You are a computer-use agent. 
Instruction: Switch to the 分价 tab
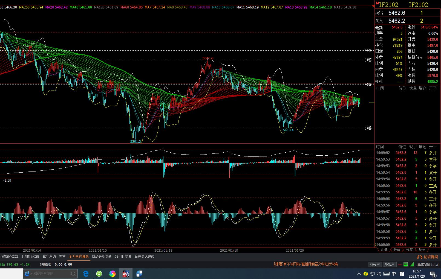point(397,250)
